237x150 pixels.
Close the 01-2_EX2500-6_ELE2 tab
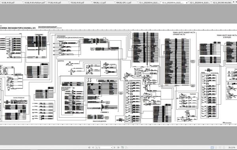(187, 3)
